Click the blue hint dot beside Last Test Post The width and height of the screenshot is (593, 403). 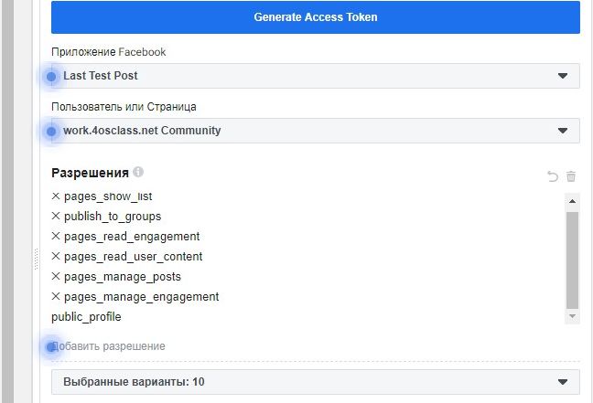click(x=51, y=77)
